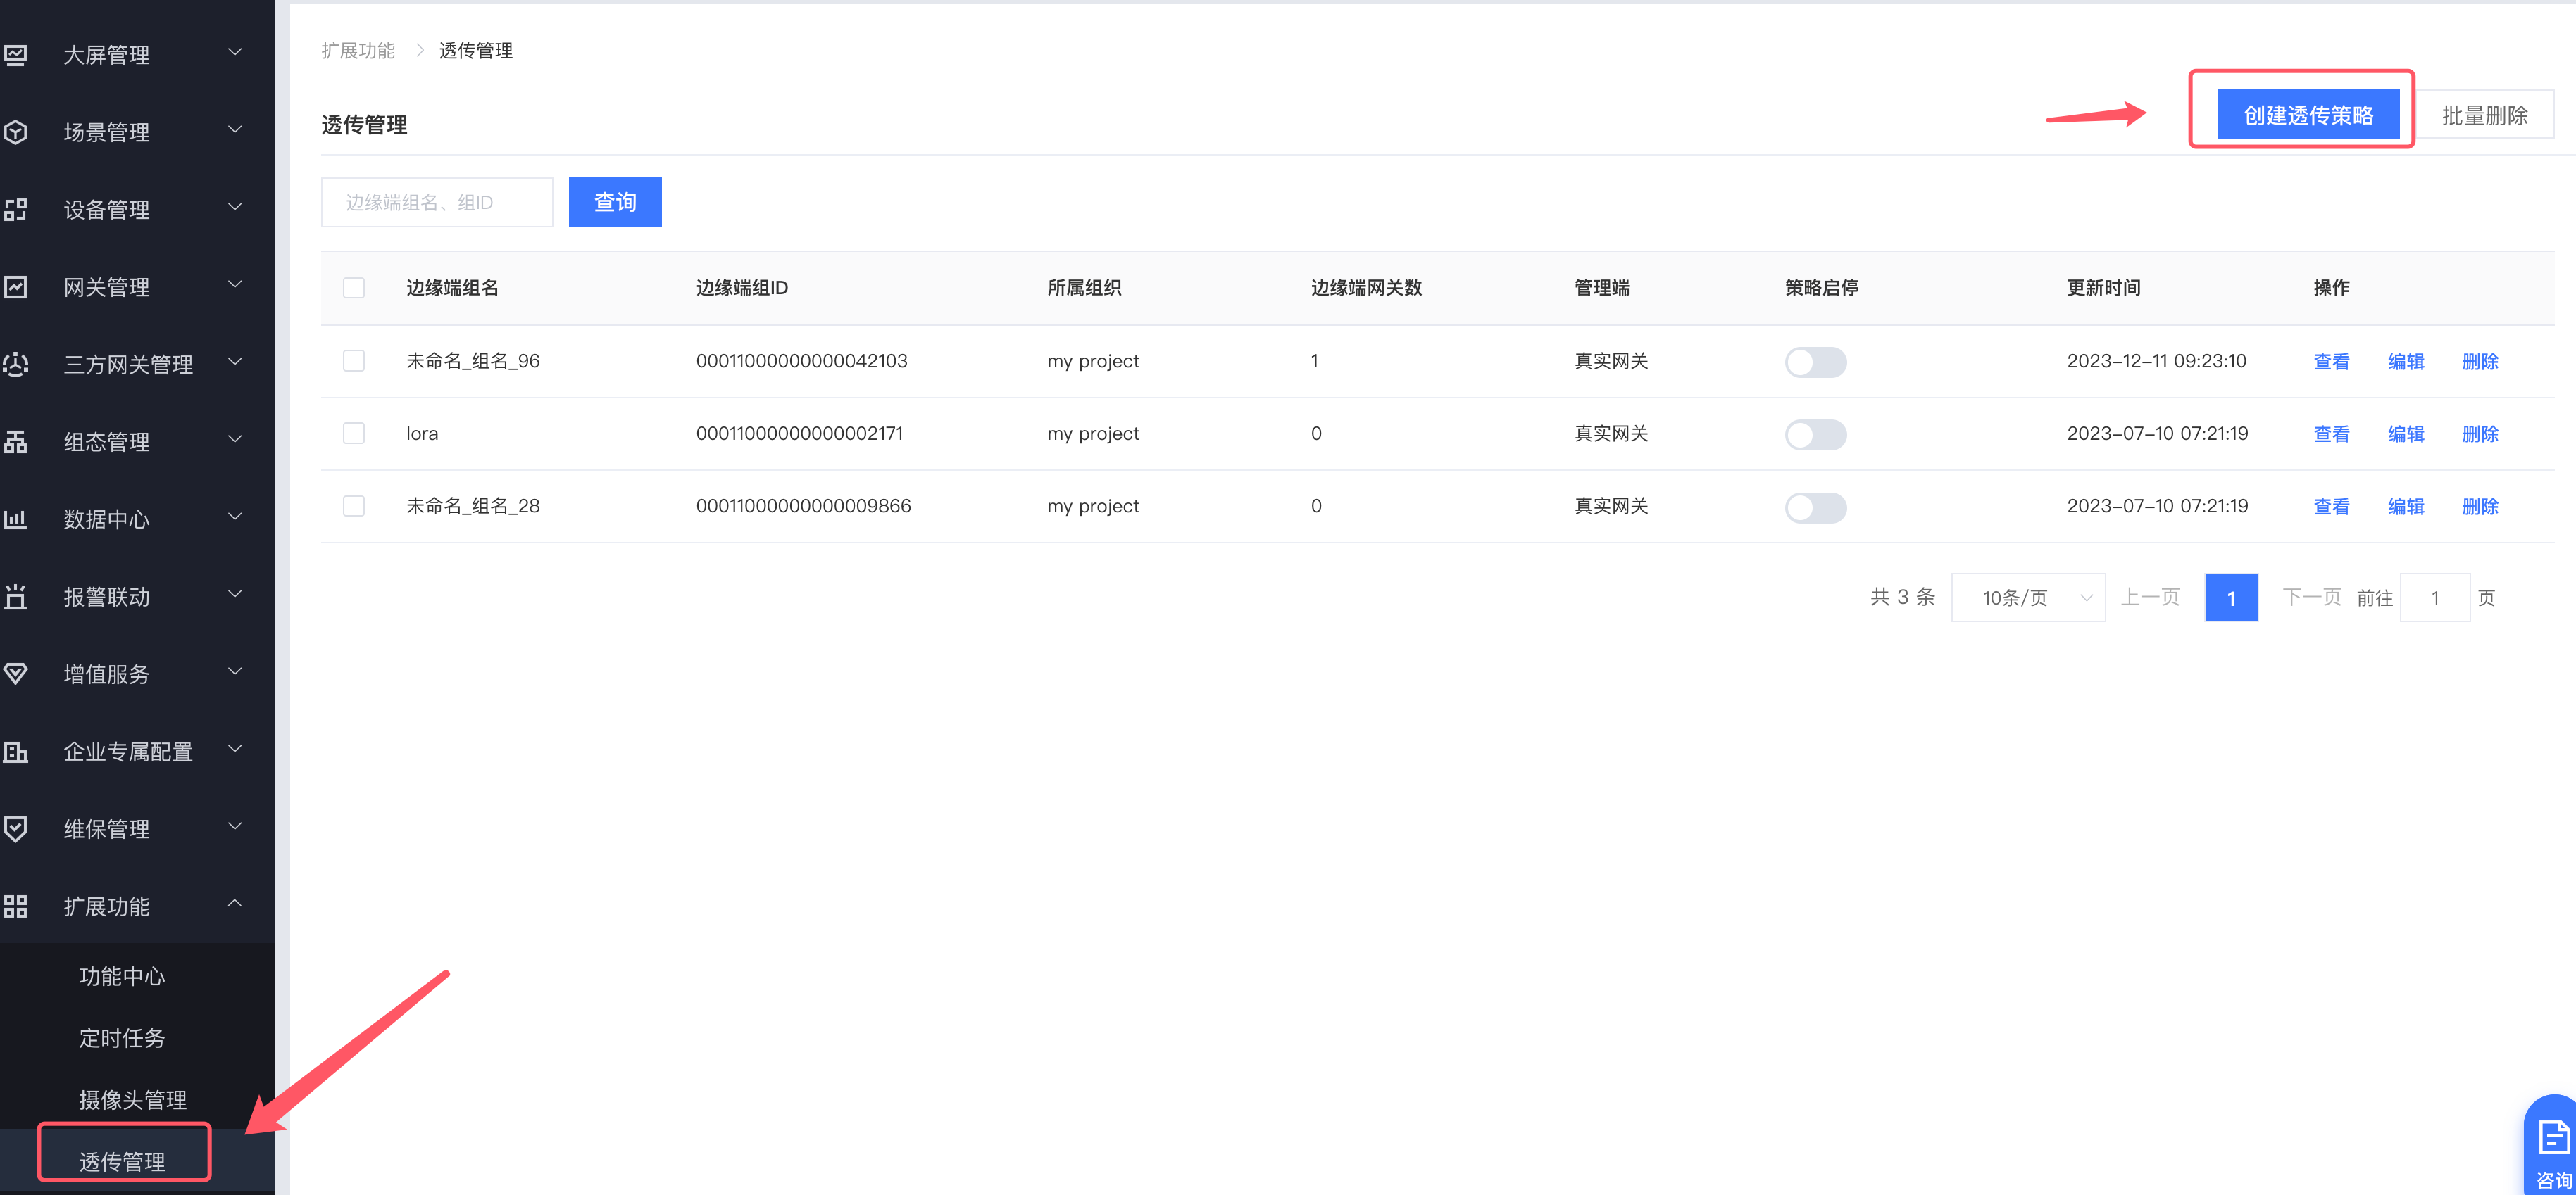
Task: Turn on strategy switch for 未命名_组名_96
Action: click(x=1815, y=362)
